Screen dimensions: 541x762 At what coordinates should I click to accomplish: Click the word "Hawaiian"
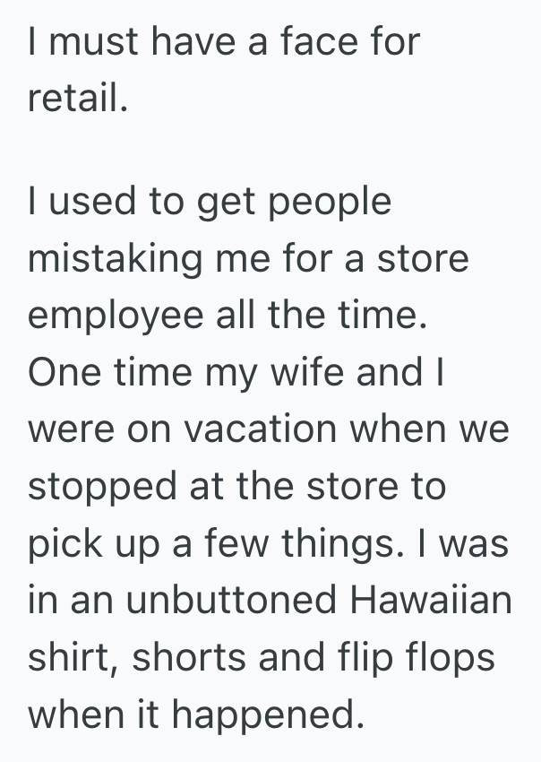435,601
